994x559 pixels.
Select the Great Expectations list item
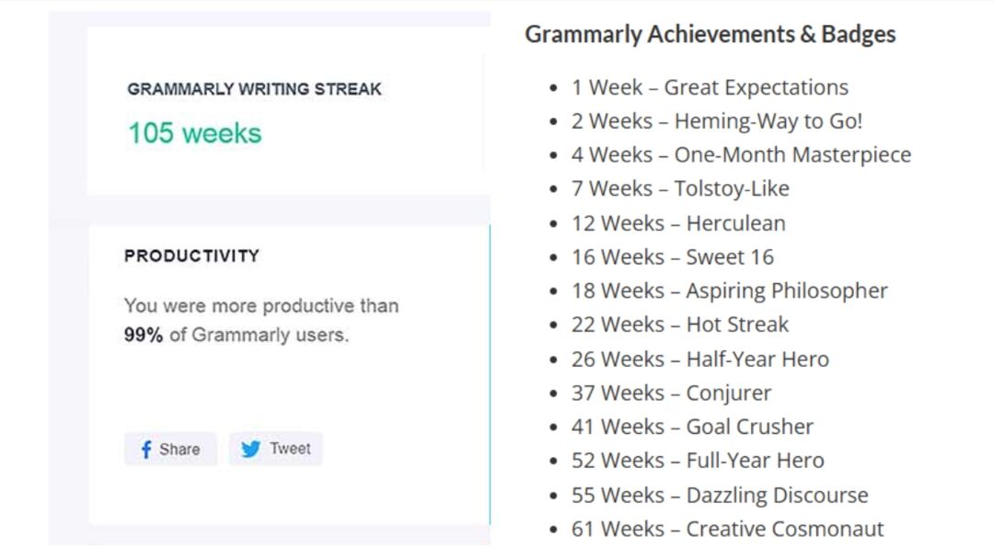point(710,87)
